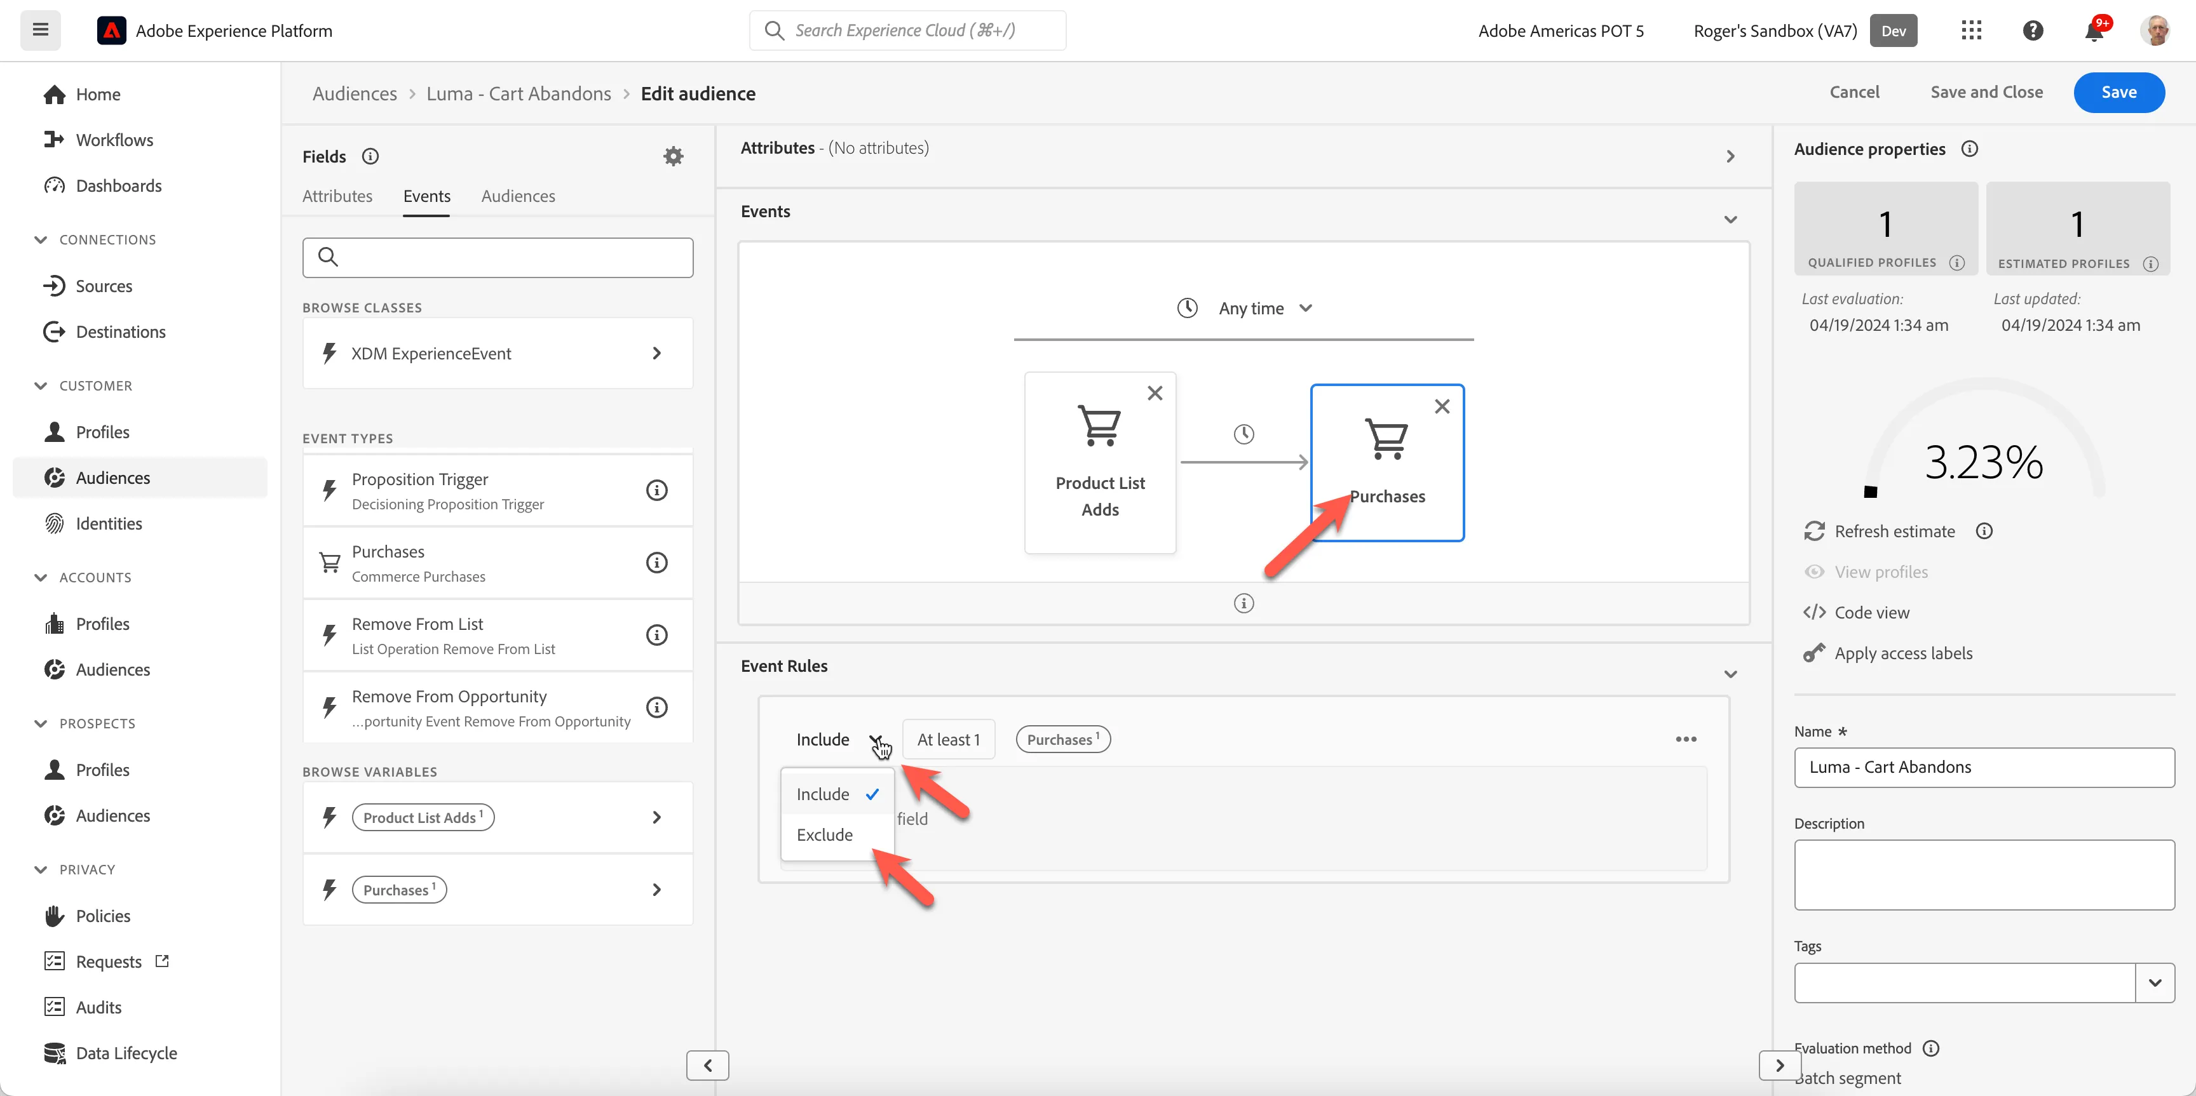Image resolution: width=2196 pixels, height=1096 pixels.
Task: Go to Audiences breadcrumb
Action: (355, 94)
